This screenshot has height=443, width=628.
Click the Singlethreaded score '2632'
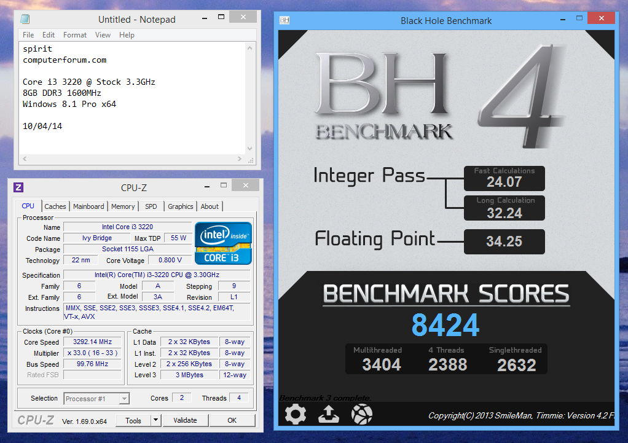tap(517, 365)
